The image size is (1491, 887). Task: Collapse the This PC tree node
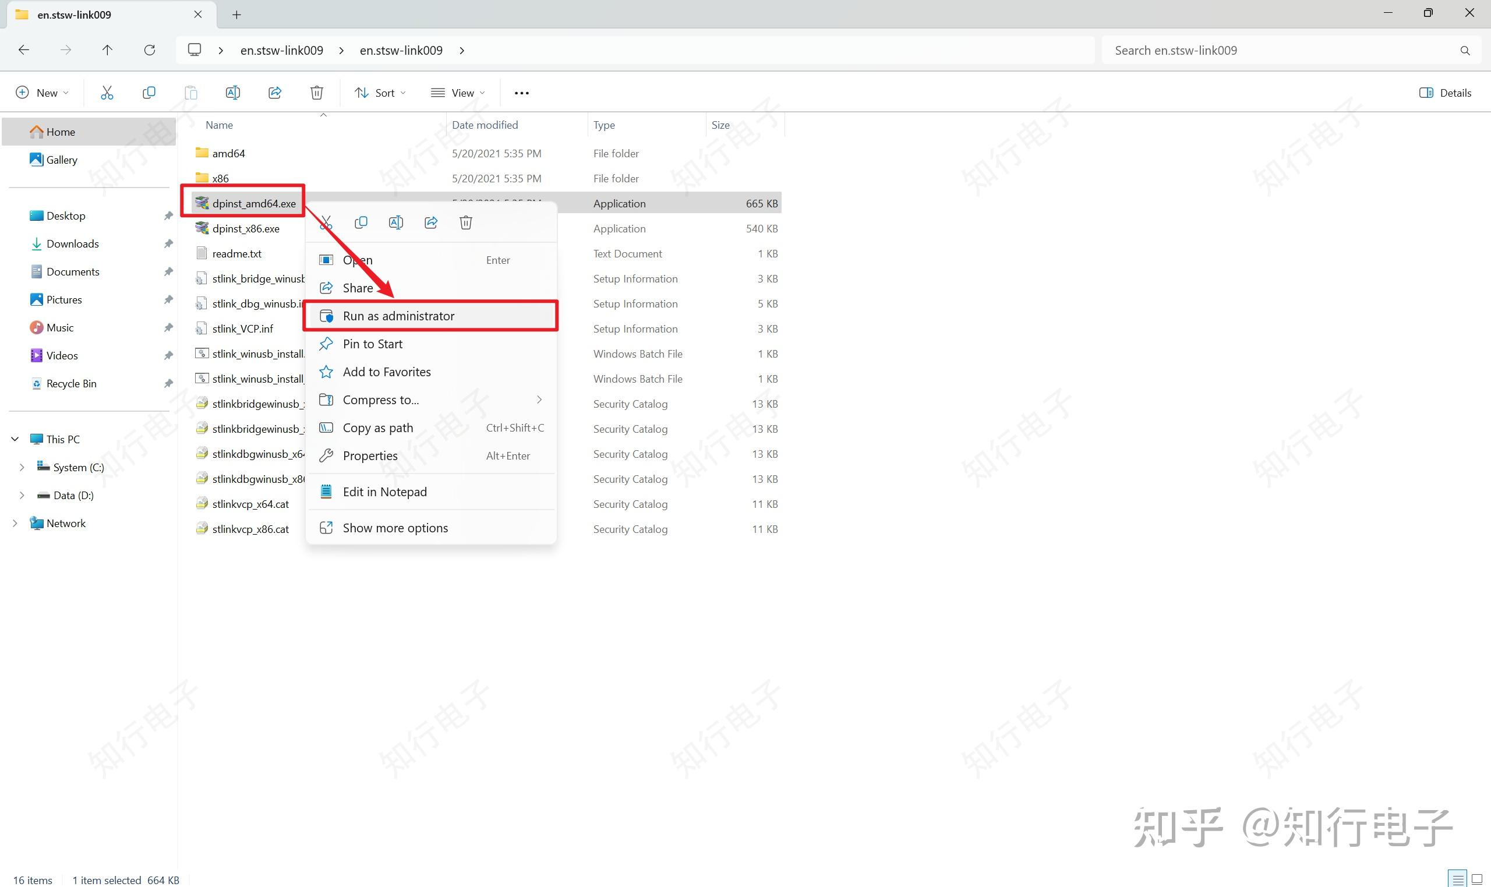click(x=15, y=439)
